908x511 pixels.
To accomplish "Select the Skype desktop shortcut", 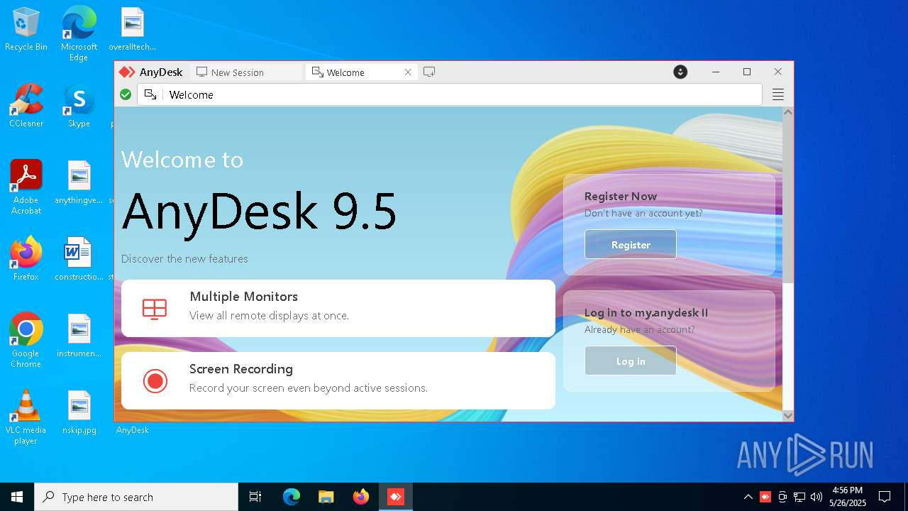I will point(79,106).
